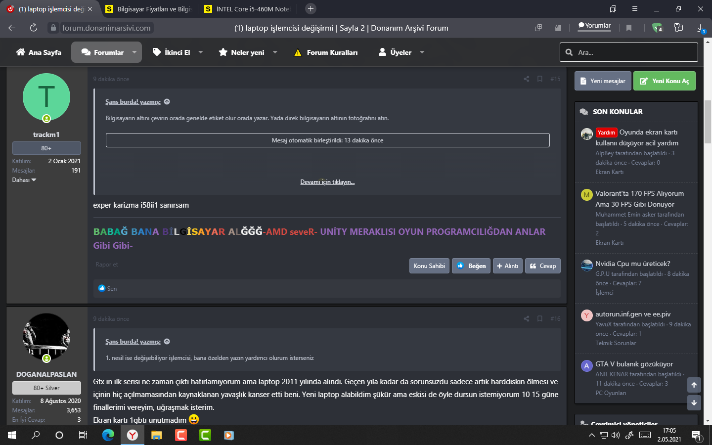This screenshot has width=712, height=445.
Task: Open Valorant'ta 170 FPS Alıyorum topic
Action: [x=639, y=199]
